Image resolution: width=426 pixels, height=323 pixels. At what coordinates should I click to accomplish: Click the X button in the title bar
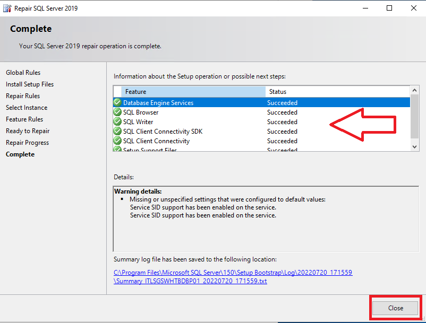[x=413, y=8]
